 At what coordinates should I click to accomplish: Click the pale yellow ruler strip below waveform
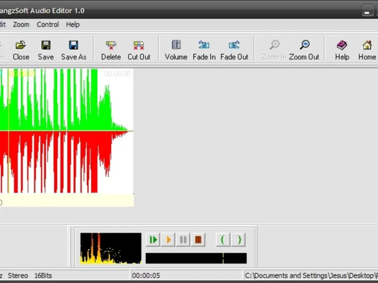pos(67,200)
